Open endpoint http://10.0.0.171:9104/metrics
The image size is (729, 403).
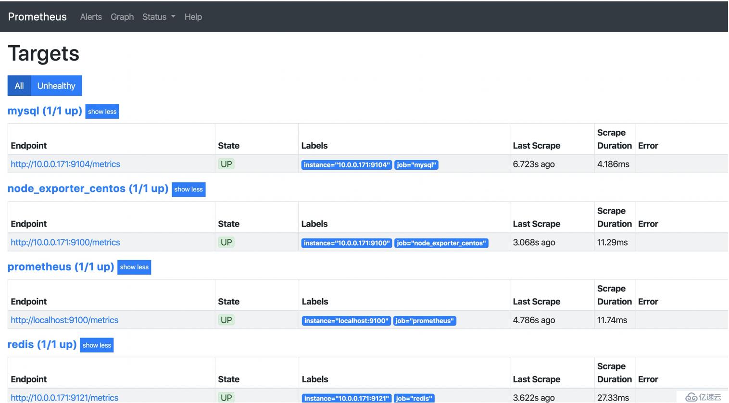[x=65, y=164]
